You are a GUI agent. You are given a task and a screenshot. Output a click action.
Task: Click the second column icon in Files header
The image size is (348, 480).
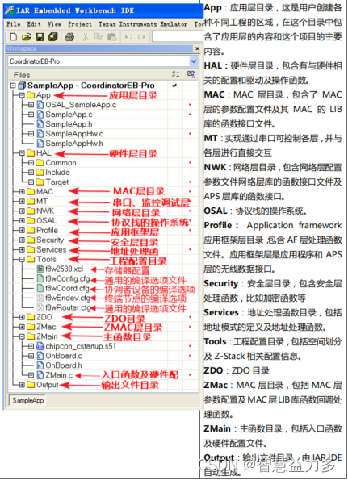[191, 74]
